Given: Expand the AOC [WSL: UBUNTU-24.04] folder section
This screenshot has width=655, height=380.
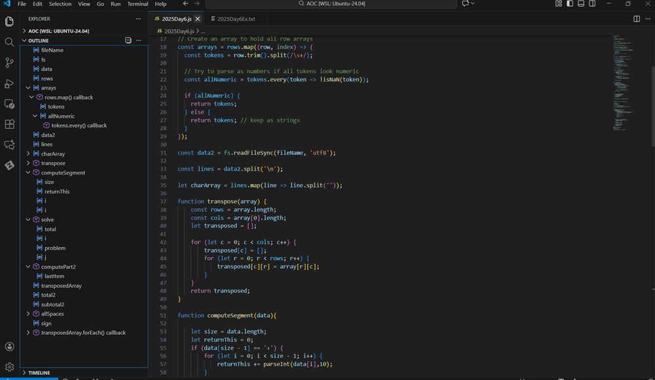Looking at the screenshot, I should point(58,31).
